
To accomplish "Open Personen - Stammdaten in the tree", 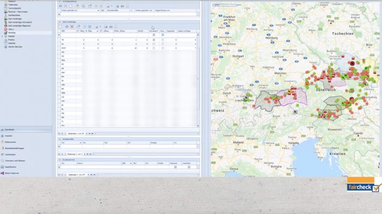I will pos(18,12).
